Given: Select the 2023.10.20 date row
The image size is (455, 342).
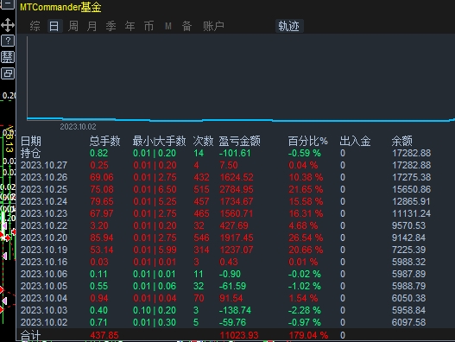Looking at the screenshot, I should tap(44, 237).
